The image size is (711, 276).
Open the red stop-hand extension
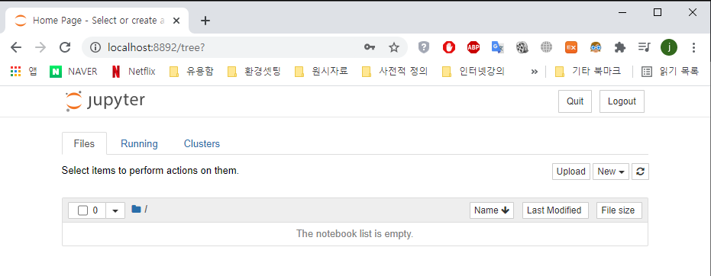pos(449,47)
